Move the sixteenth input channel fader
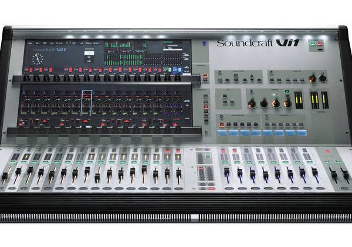This screenshot has height=247, width=352. (x=179, y=172)
